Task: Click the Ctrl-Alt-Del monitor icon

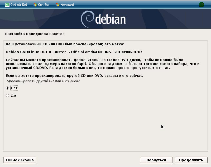Action: 7,5
